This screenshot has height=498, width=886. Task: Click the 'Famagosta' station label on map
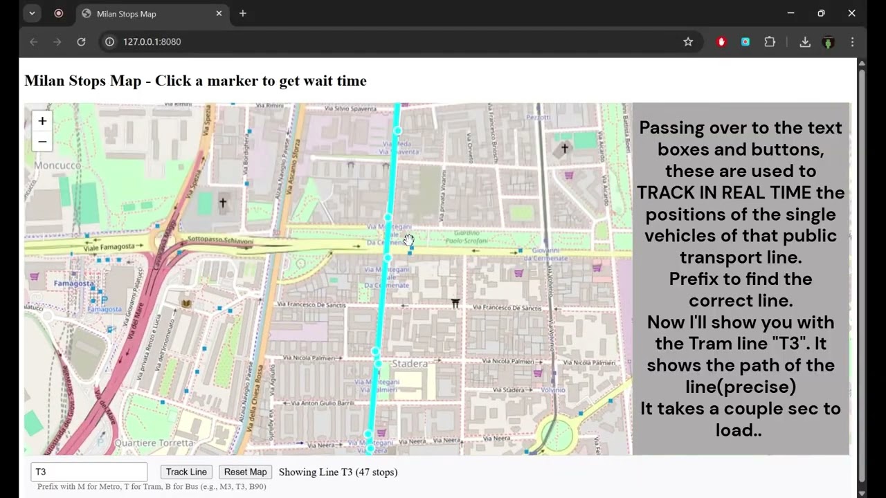[x=73, y=284]
